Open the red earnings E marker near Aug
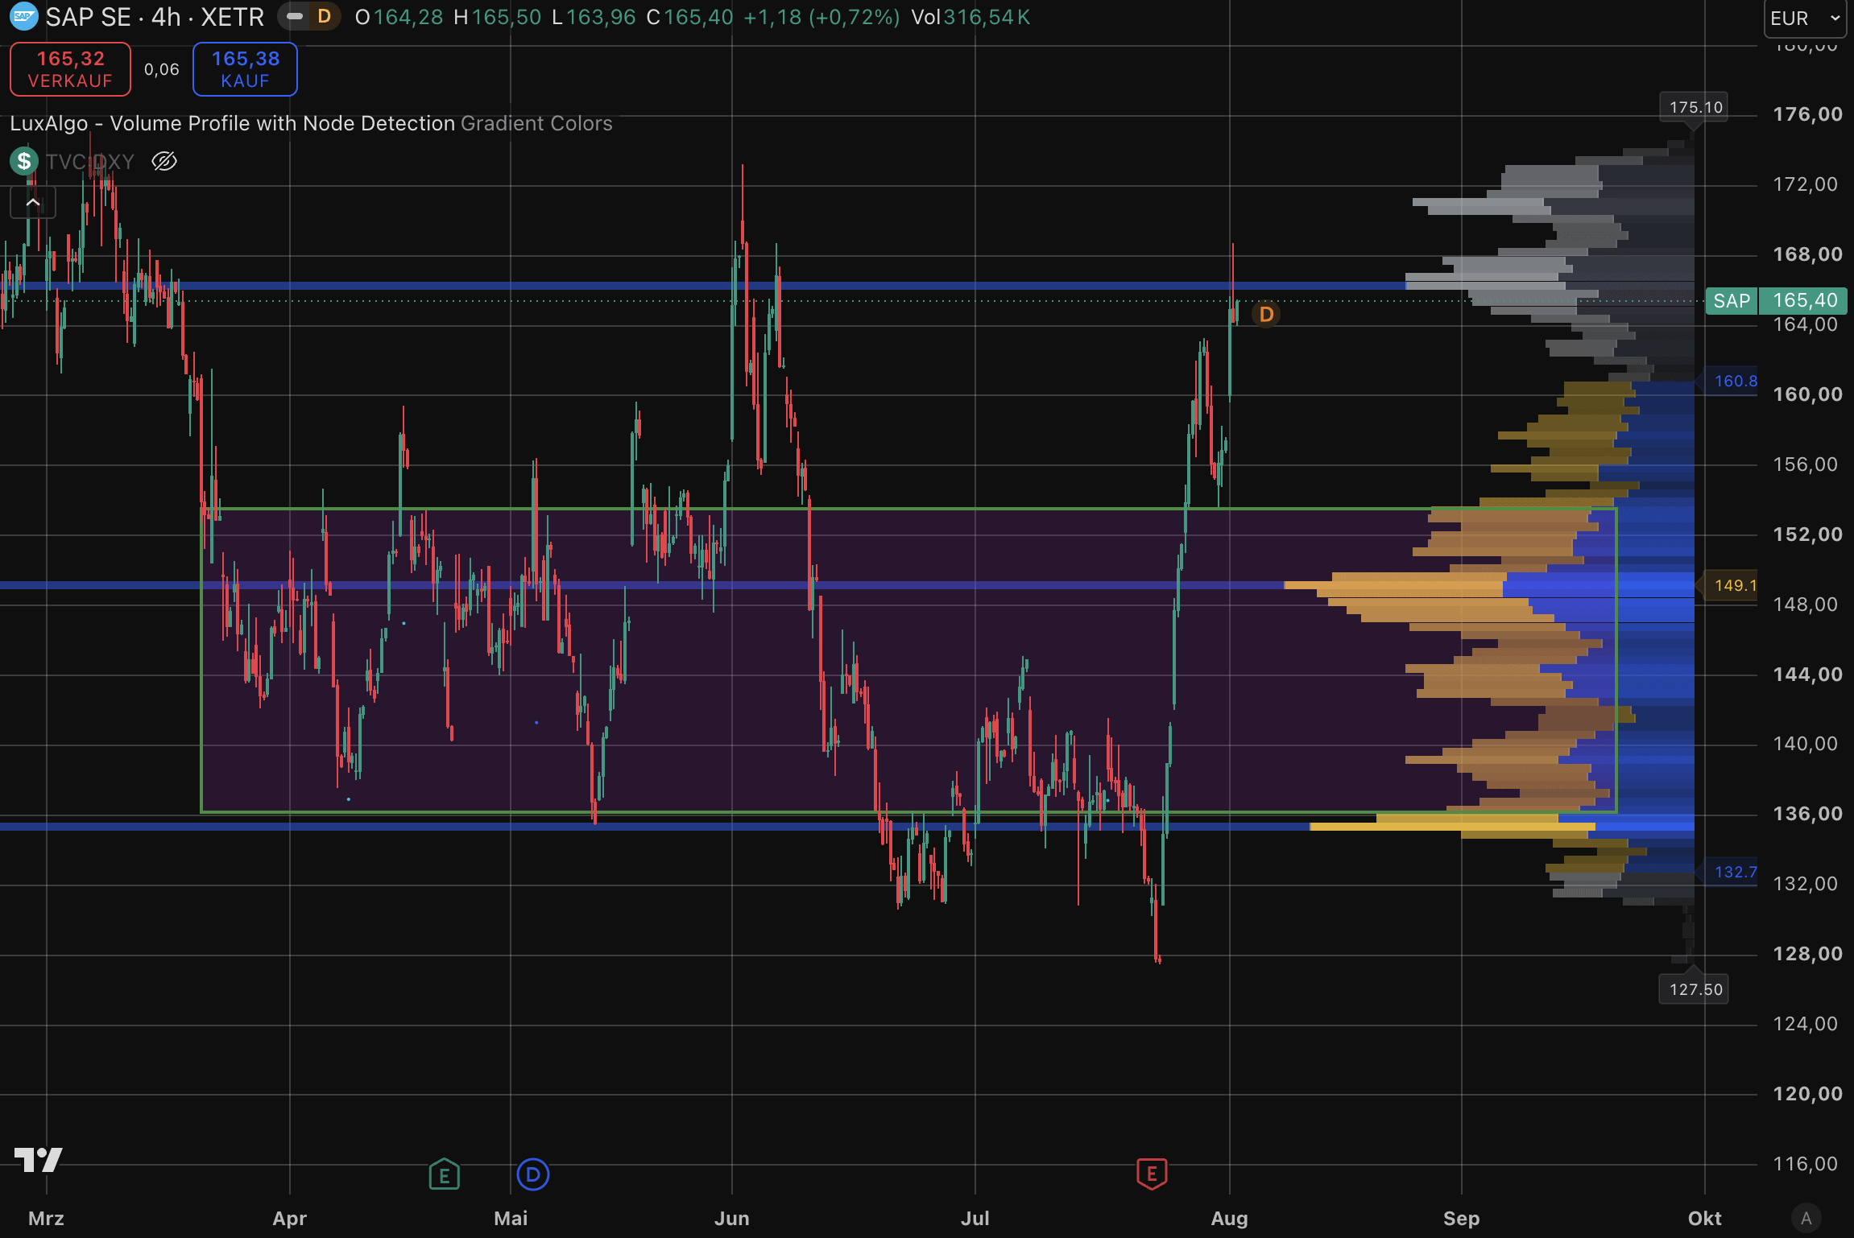This screenshot has height=1238, width=1854. point(1152,1174)
